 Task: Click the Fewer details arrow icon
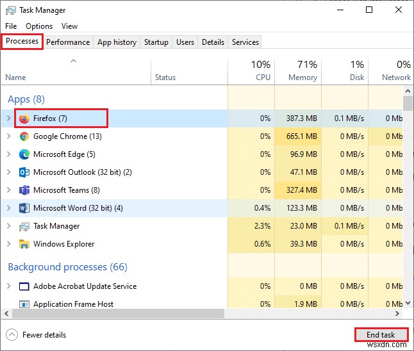click(12, 335)
